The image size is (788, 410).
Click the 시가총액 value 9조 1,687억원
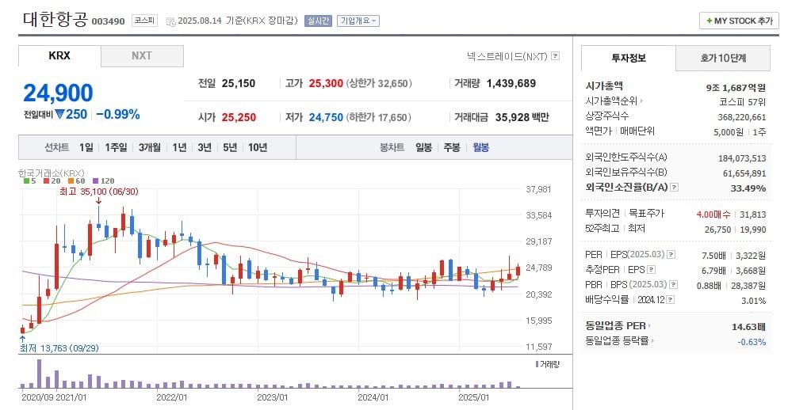pos(736,88)
